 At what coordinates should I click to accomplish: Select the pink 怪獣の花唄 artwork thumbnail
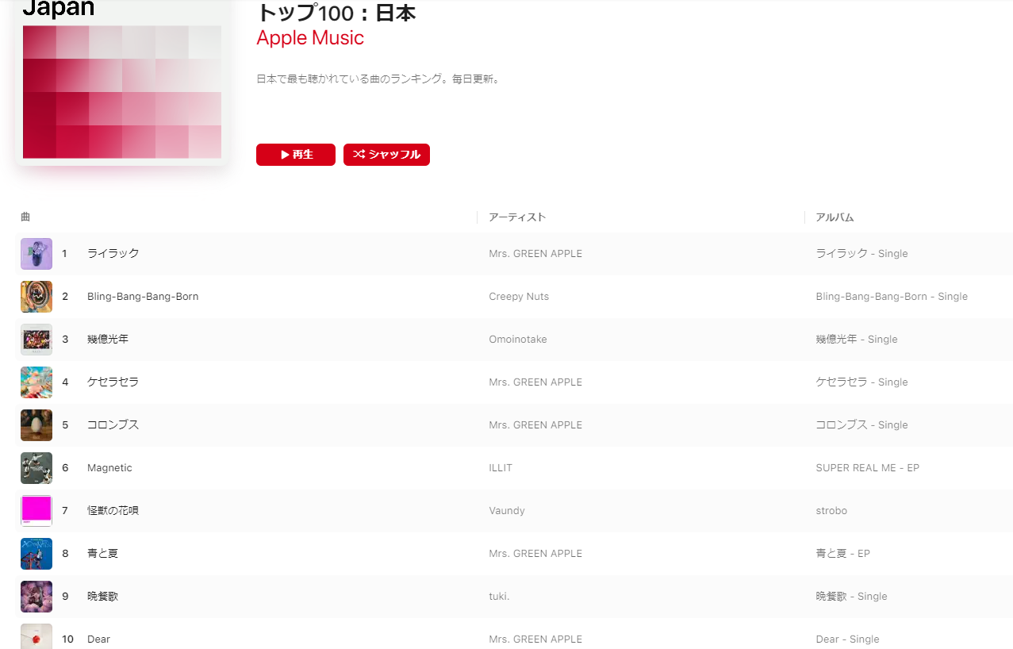(36, 511)
